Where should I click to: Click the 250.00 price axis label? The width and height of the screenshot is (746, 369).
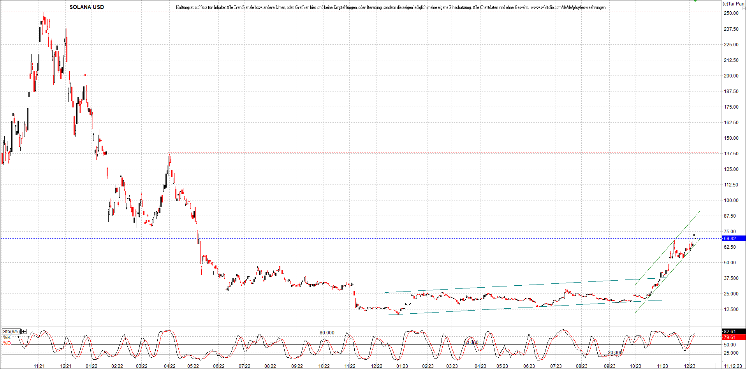[x=731, y=13]
